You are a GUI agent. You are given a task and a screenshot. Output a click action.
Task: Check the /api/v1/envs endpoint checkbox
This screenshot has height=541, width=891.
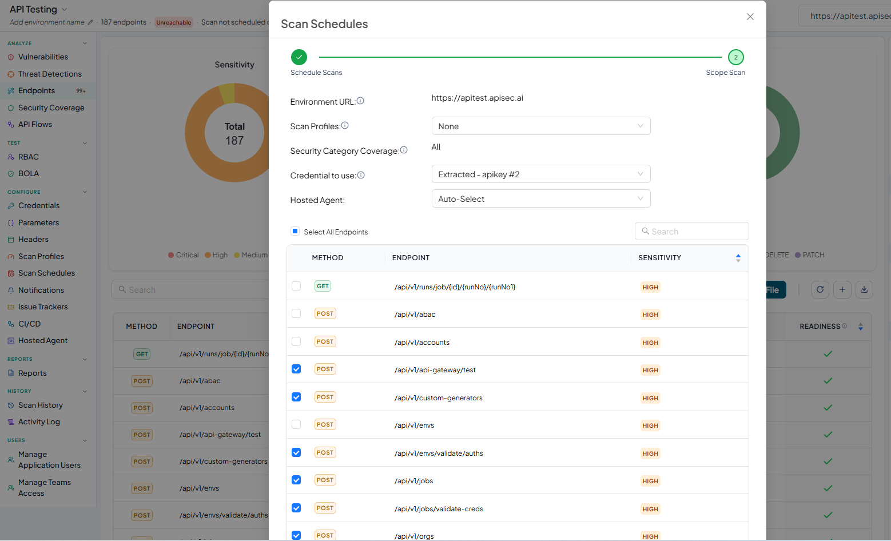[x=296, y=424]
